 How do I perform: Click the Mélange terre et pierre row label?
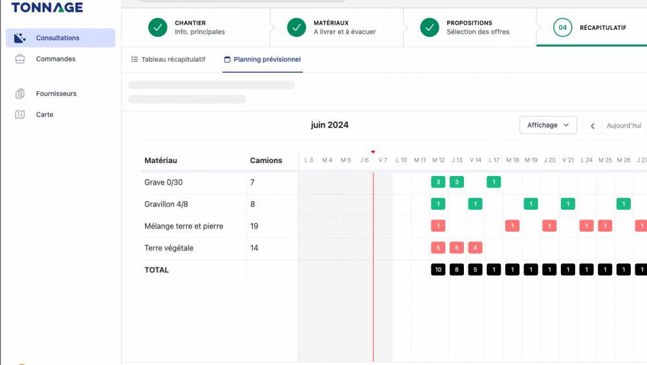tap(184, 227)
